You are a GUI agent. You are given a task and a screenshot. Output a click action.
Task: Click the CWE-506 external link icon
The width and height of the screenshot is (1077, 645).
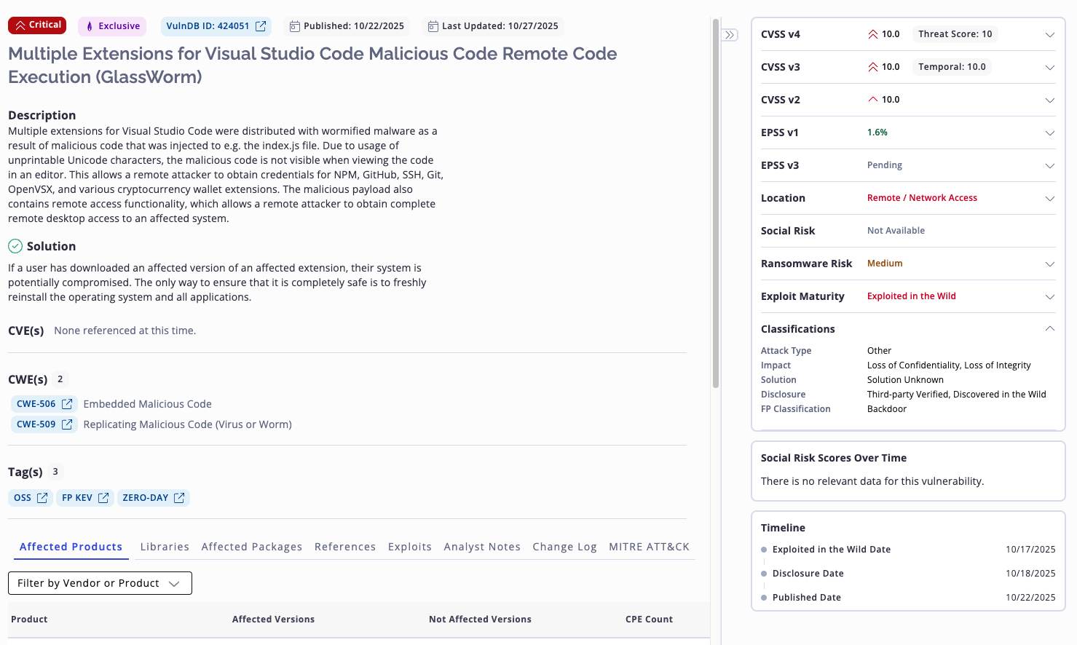point(67,404)
